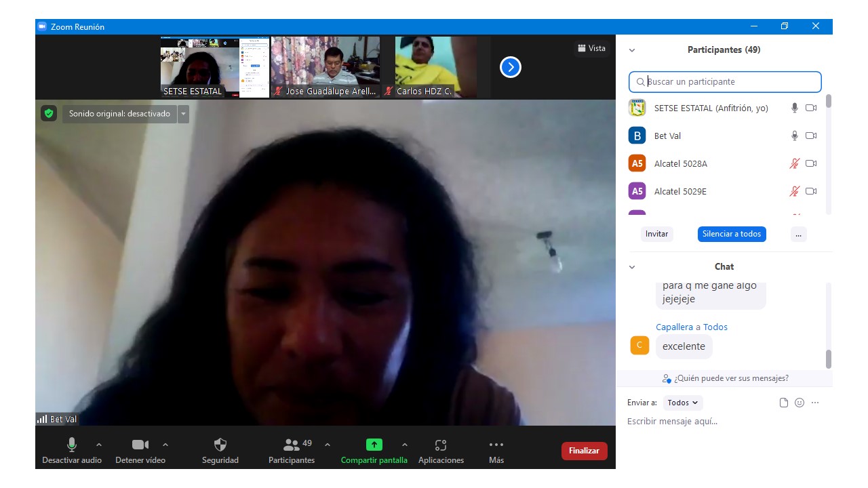Open the Aplicaciones apps button

point(441,451)
